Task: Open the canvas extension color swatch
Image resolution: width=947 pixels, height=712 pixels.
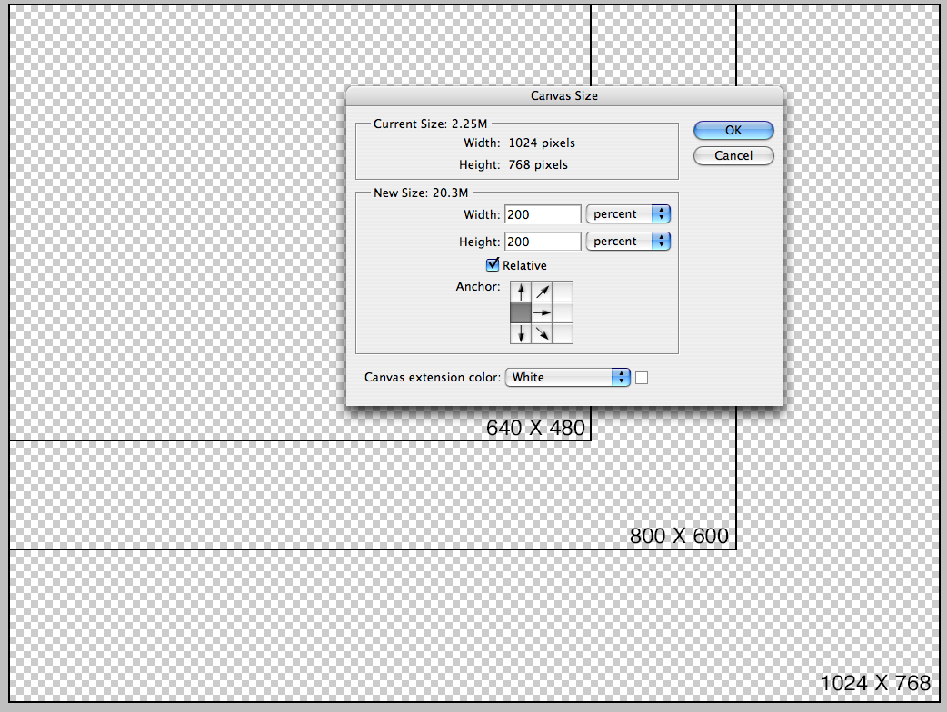Action: point(642,378)
